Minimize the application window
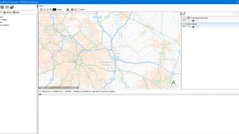Viewport: 239px width, 134px height. (229, 2)
